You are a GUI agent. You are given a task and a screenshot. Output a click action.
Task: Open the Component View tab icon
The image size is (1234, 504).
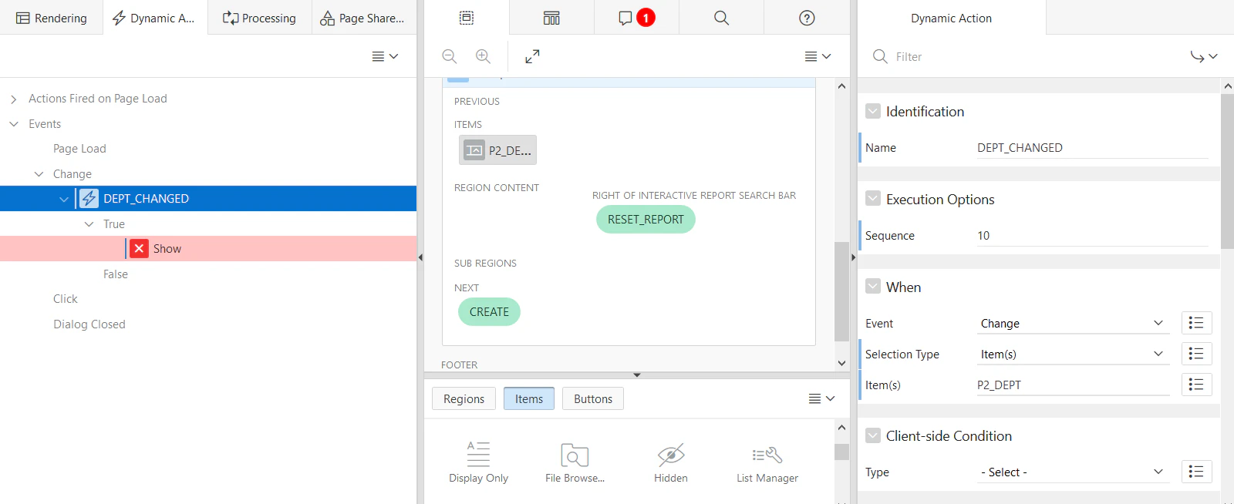pyautogui.click(x=551, y=18)
